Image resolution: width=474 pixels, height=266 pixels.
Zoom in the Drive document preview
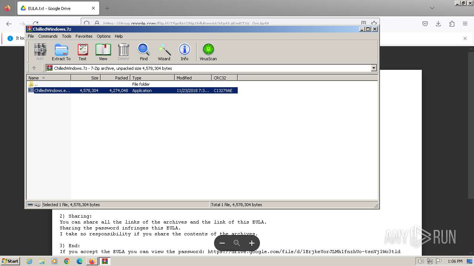252,243
